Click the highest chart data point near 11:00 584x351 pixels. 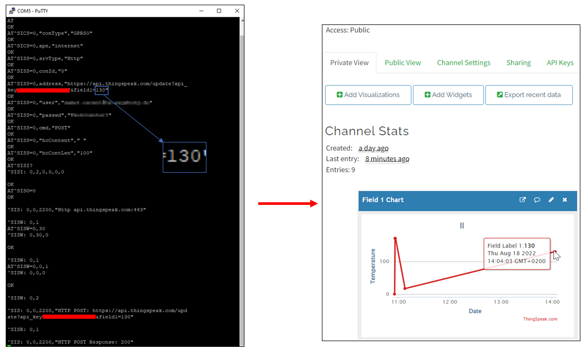(395, 239)
